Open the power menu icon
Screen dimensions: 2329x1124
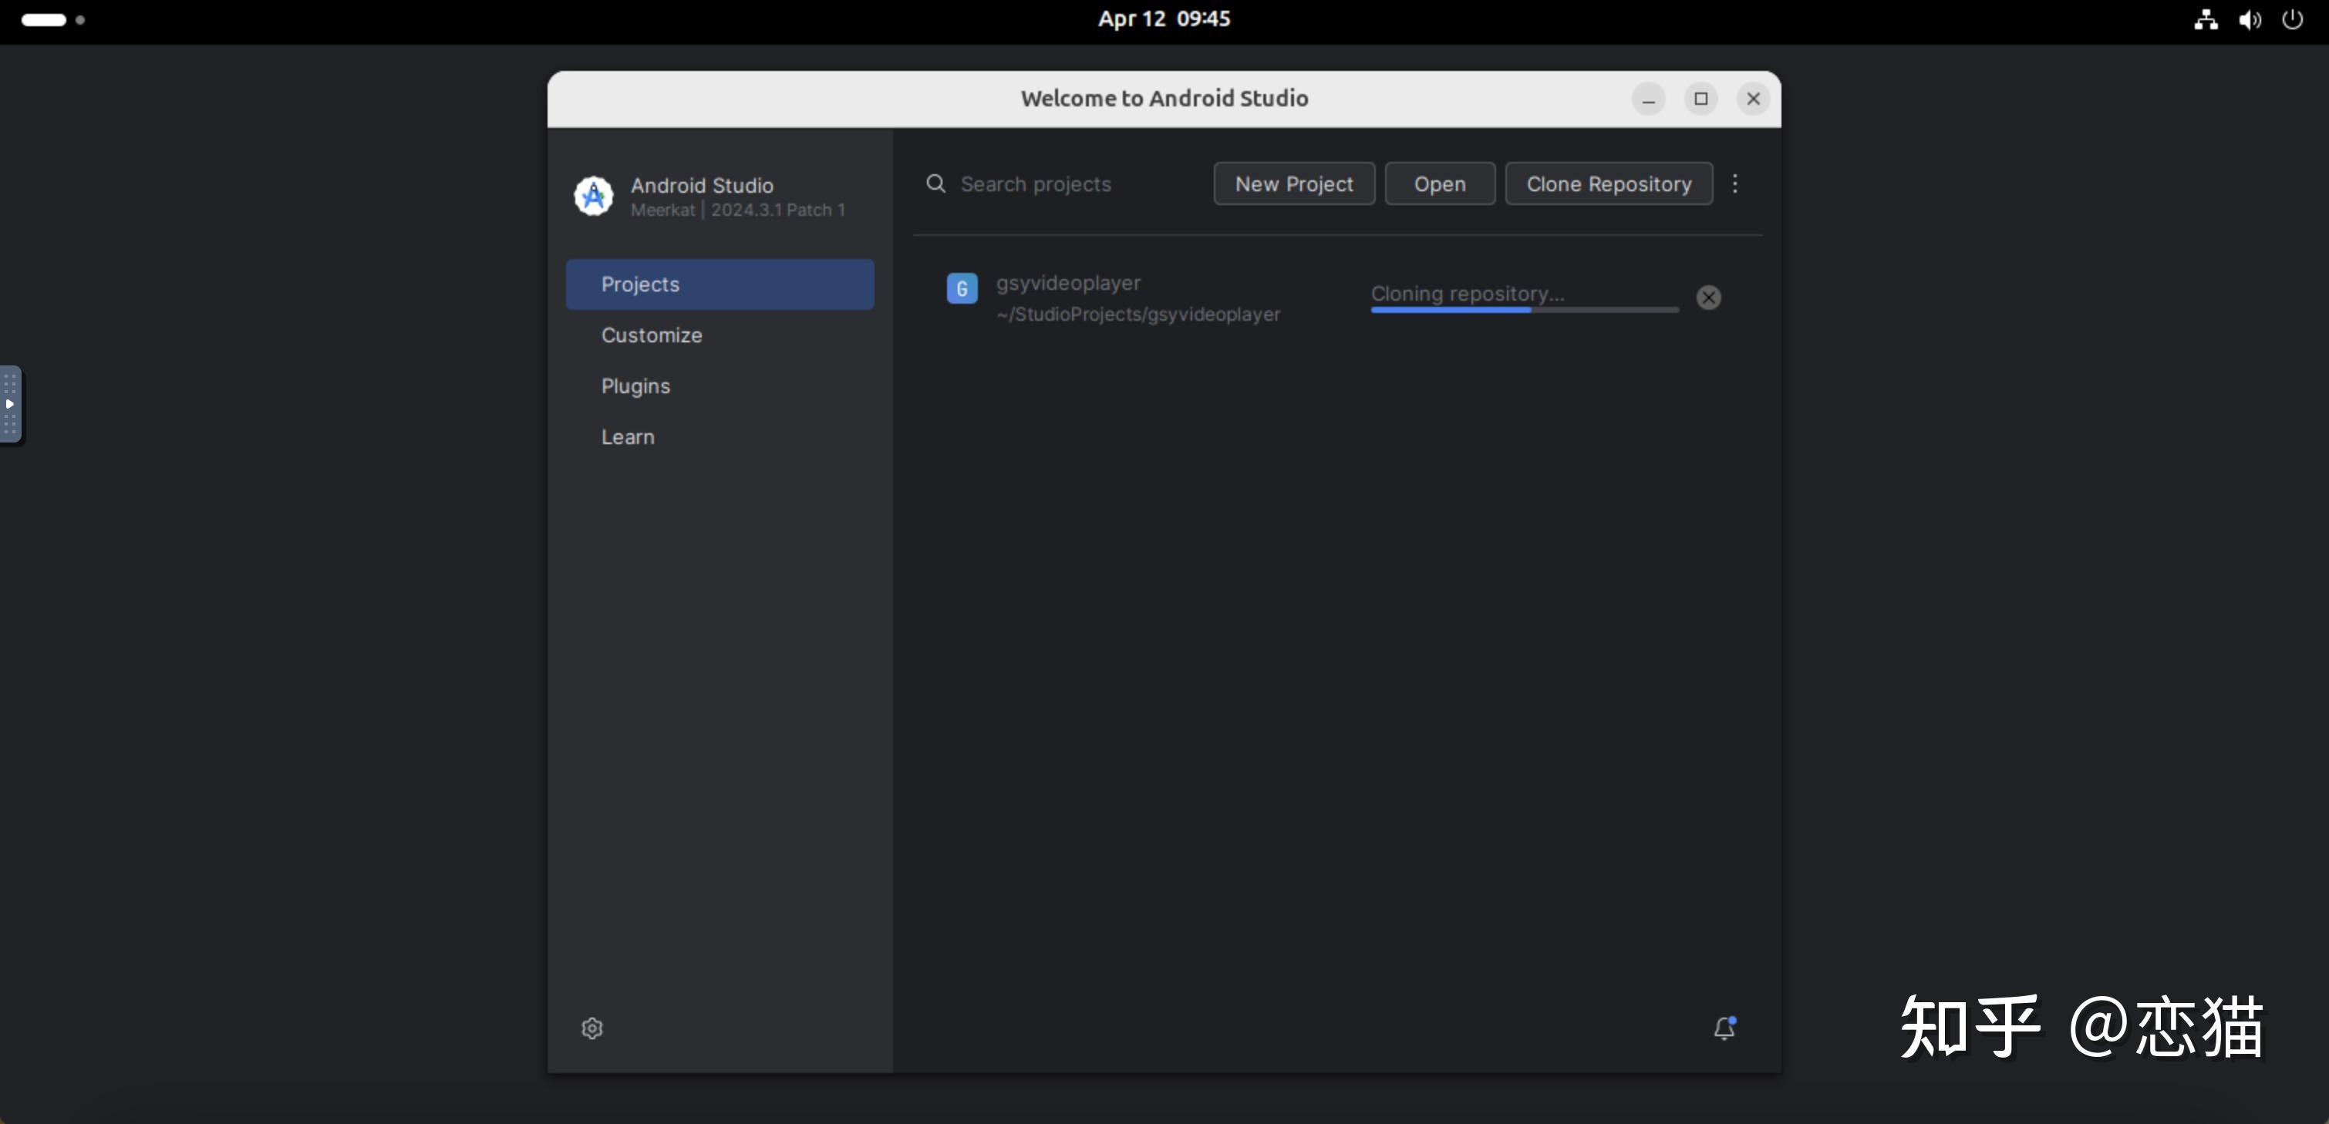2292,19
